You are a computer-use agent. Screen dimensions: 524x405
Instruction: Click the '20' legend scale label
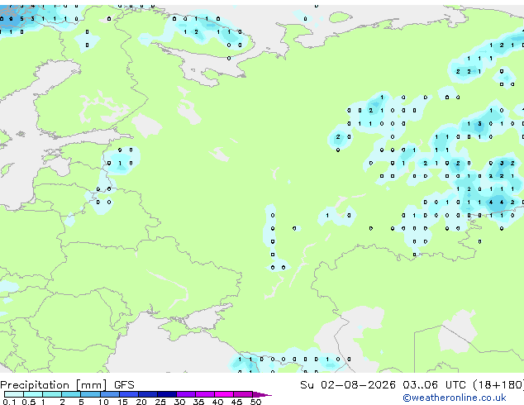pyautogui.click(x=141, y=402)
